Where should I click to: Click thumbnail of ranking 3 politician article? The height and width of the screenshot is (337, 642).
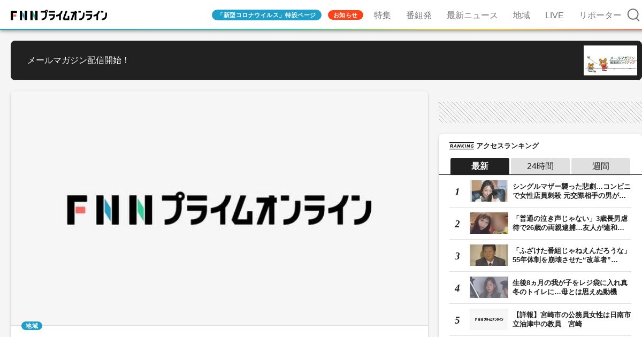[x=489, y=255]
